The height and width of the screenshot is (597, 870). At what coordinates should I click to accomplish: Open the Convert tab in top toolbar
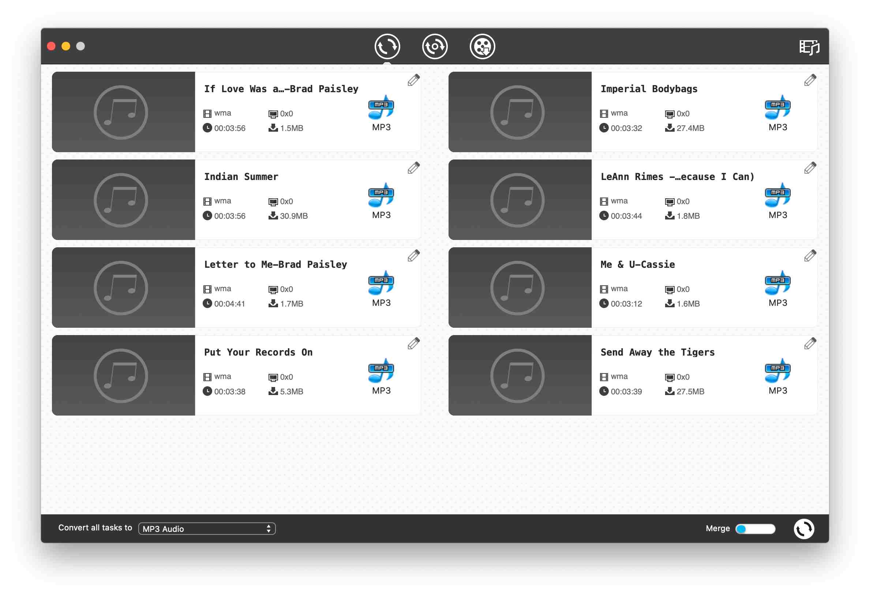[387, 46]
